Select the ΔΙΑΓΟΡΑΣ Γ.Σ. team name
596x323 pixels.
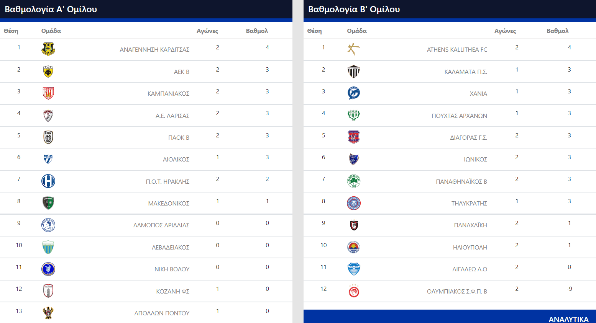(468, 138)
